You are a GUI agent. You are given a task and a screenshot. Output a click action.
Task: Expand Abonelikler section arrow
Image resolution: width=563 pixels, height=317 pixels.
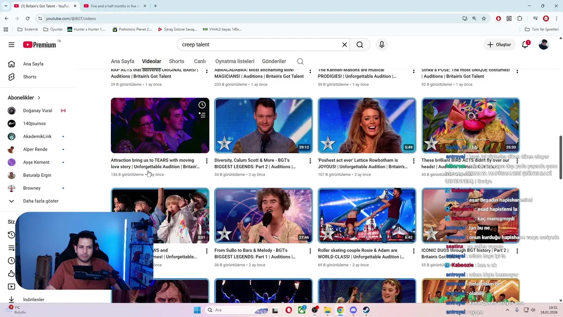[39, 98]
